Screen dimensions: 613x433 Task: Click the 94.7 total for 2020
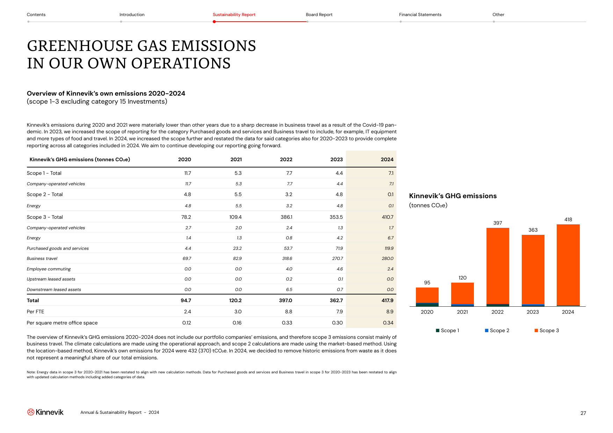(x=186, y=300)
